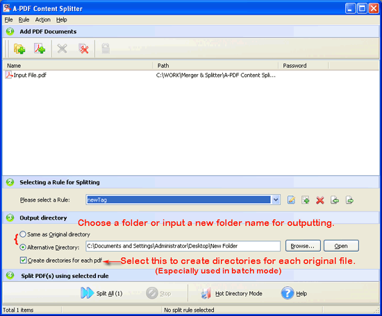Click the add PDF file icon
Viewport: 382px width, 316px height.
coord(40,49)
